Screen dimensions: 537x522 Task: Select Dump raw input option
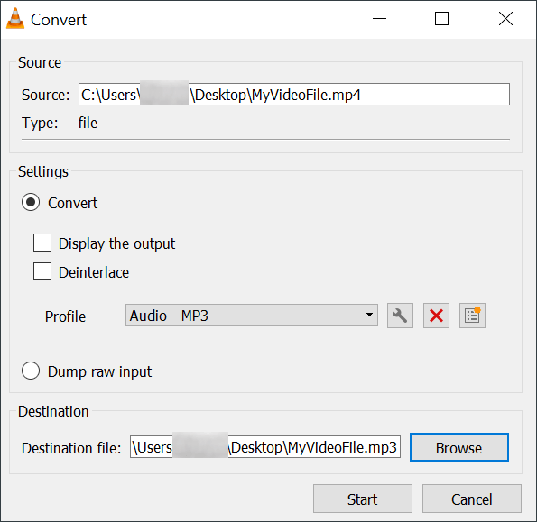(31, 371)
